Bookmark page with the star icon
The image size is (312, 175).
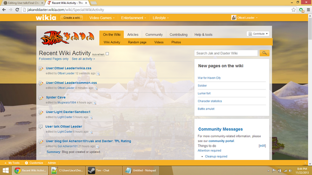coord(293,10)
